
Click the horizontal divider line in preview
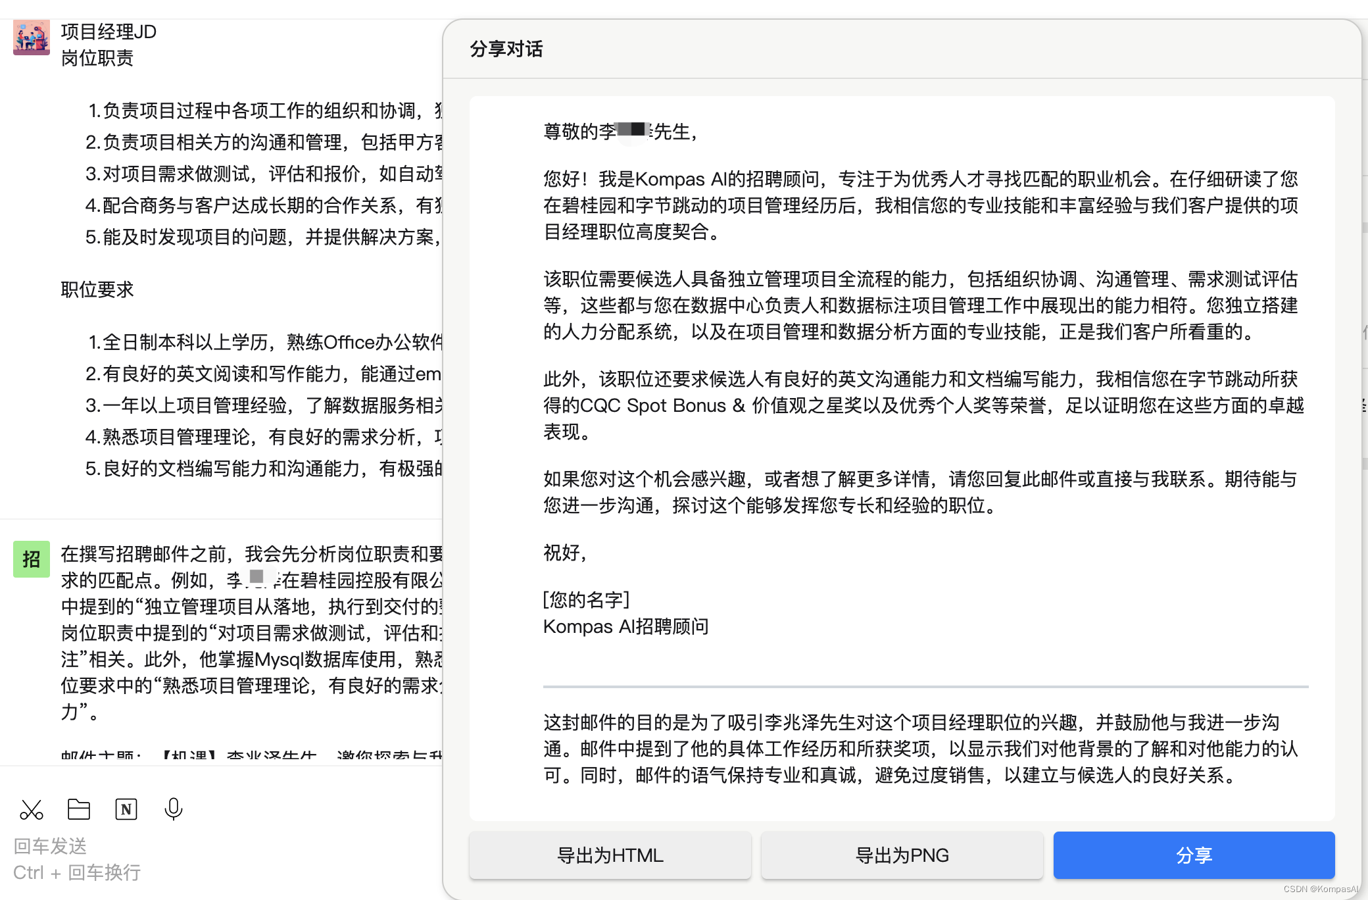coord(925,686)
